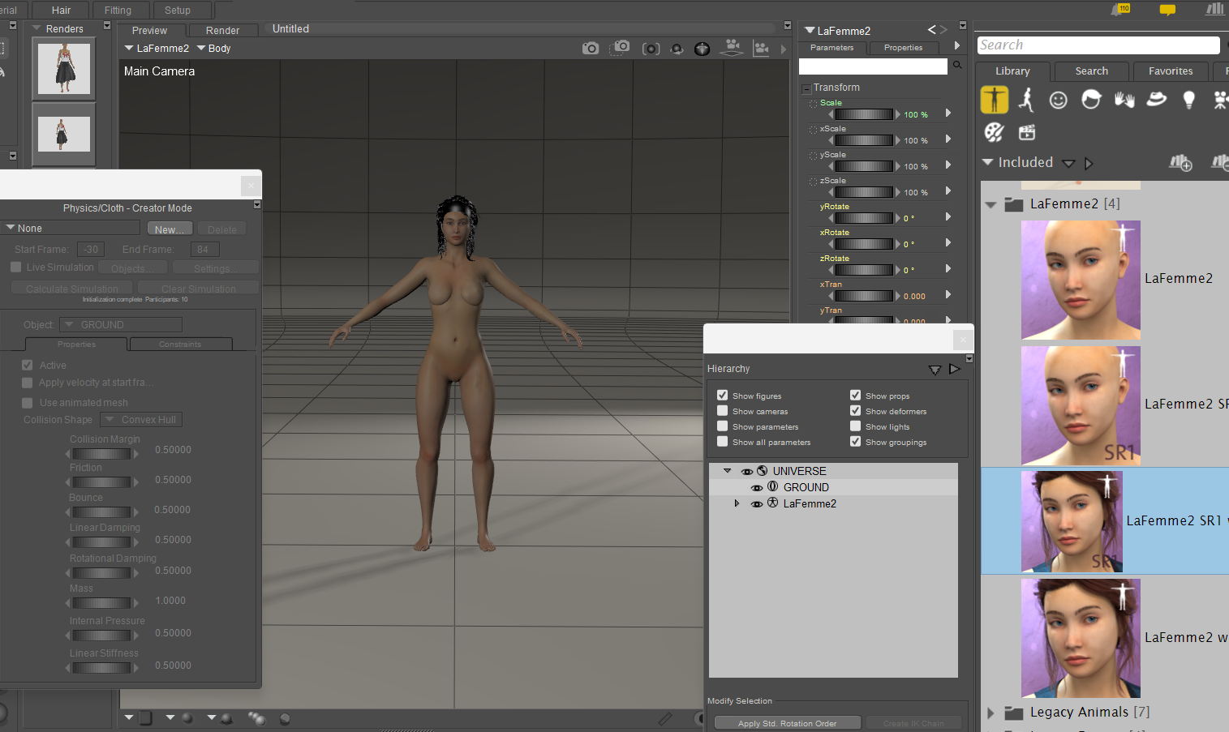Click the render camera icon in preview toolbar
Viewport: 1229px width, 732px height.
(591, 49)
